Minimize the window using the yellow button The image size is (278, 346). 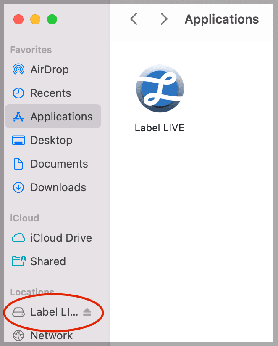tap(35, 19)
